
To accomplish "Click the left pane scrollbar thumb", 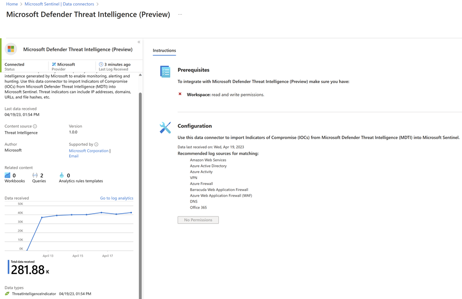I will 140,196.
